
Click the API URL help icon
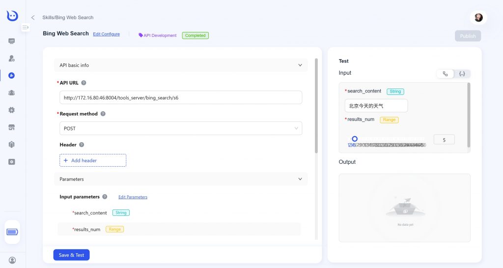(x=84, y=83)
